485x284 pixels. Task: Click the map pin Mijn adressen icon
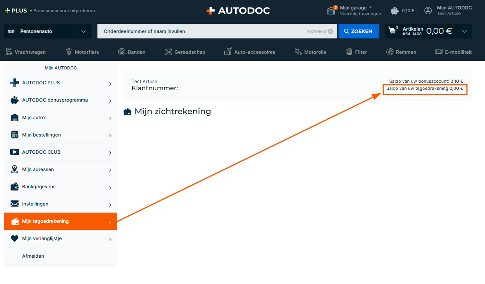15,169
